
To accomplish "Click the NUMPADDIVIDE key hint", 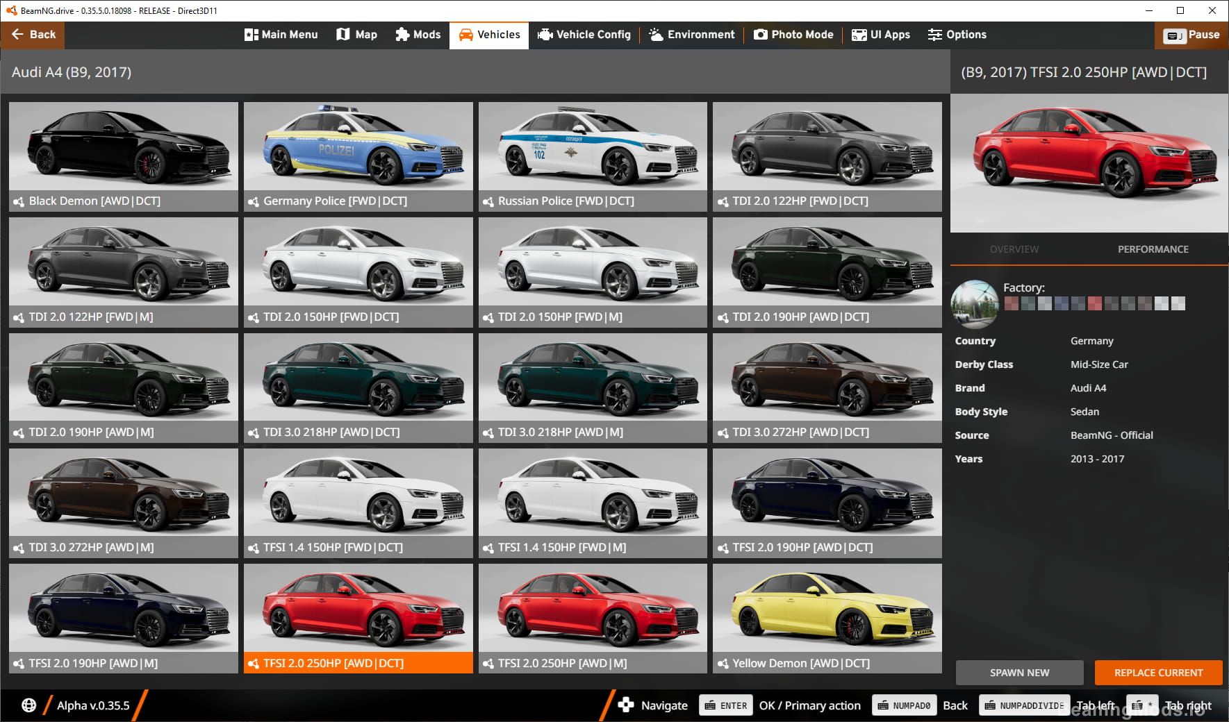I will click(1025, 705).
